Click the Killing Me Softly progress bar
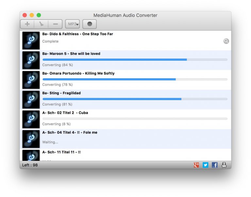This screenshot has height=197, width=251. (135, 79)
